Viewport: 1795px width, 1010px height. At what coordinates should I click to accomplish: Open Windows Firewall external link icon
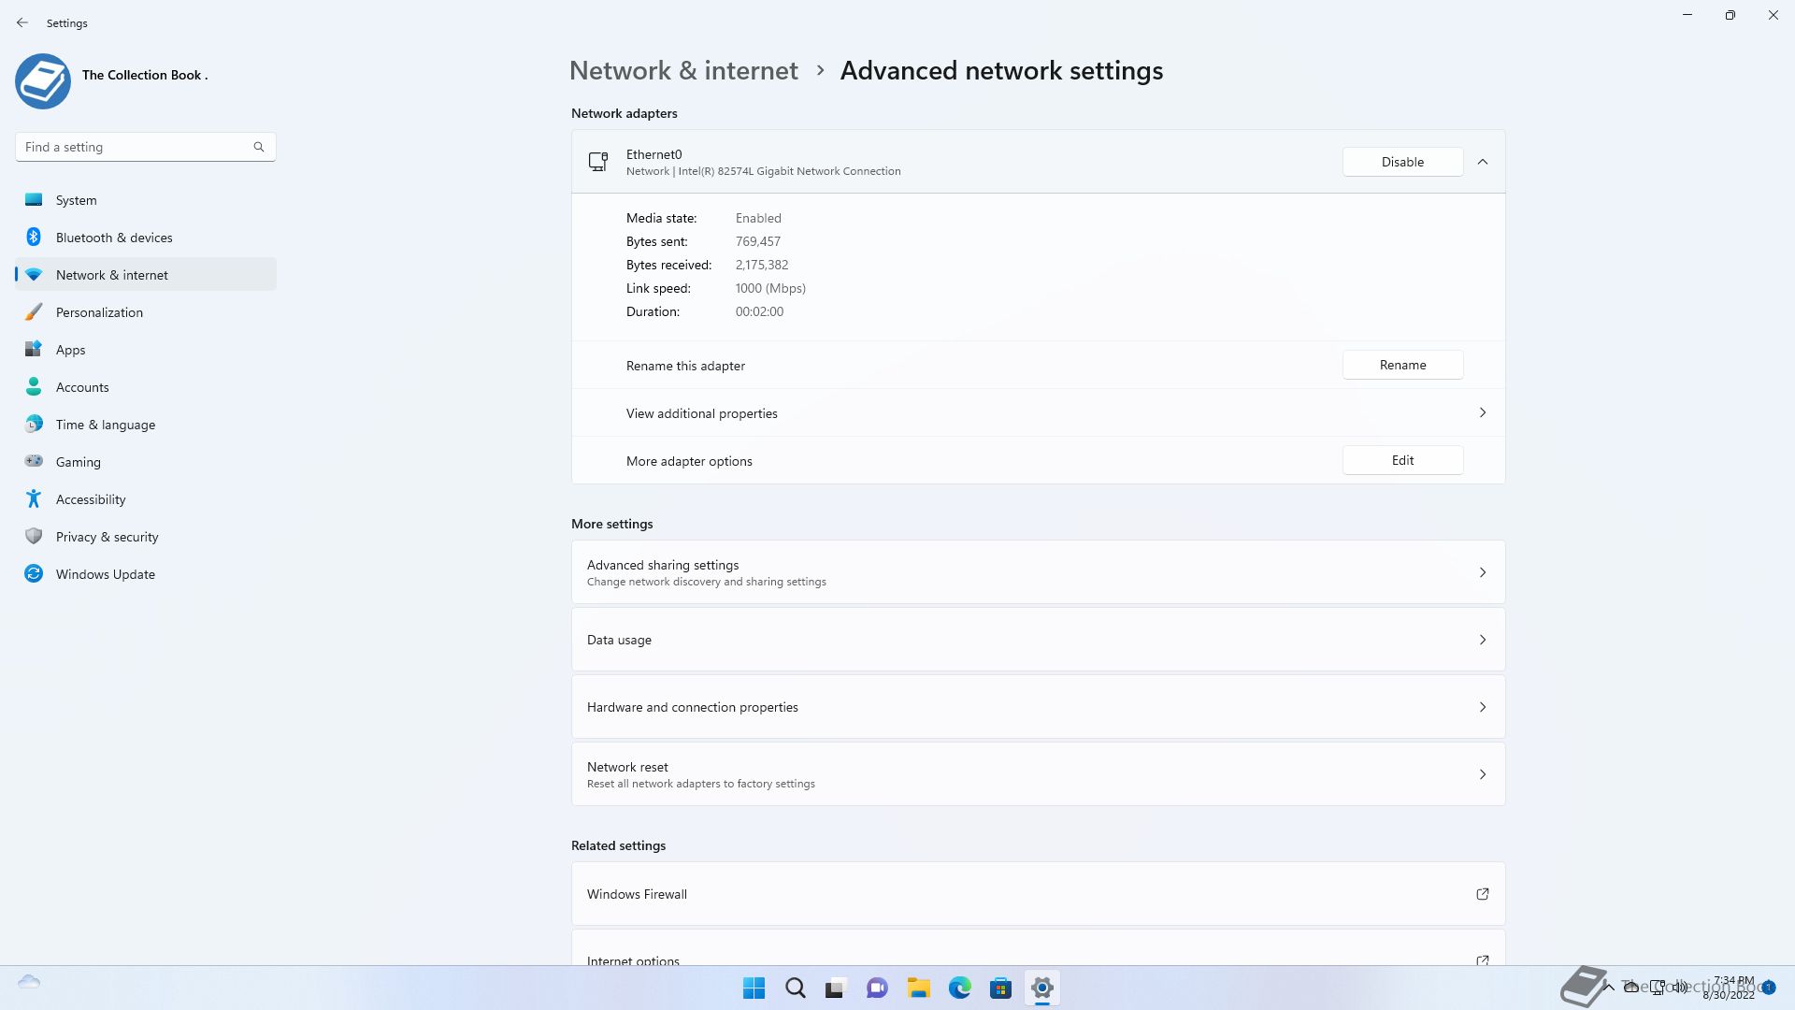1482,894
